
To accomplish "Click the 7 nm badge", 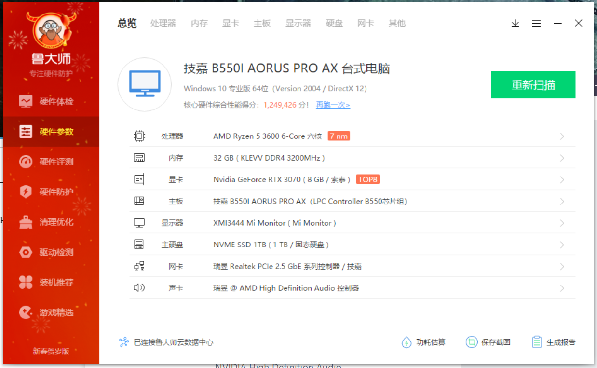I will click(x=339, y=136).
